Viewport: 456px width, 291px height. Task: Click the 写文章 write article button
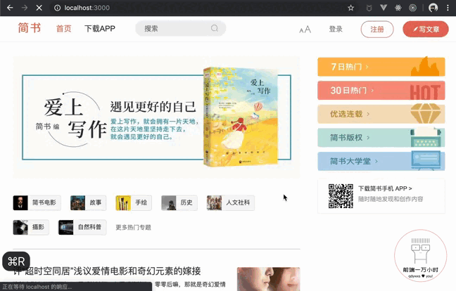coord(426,30)
